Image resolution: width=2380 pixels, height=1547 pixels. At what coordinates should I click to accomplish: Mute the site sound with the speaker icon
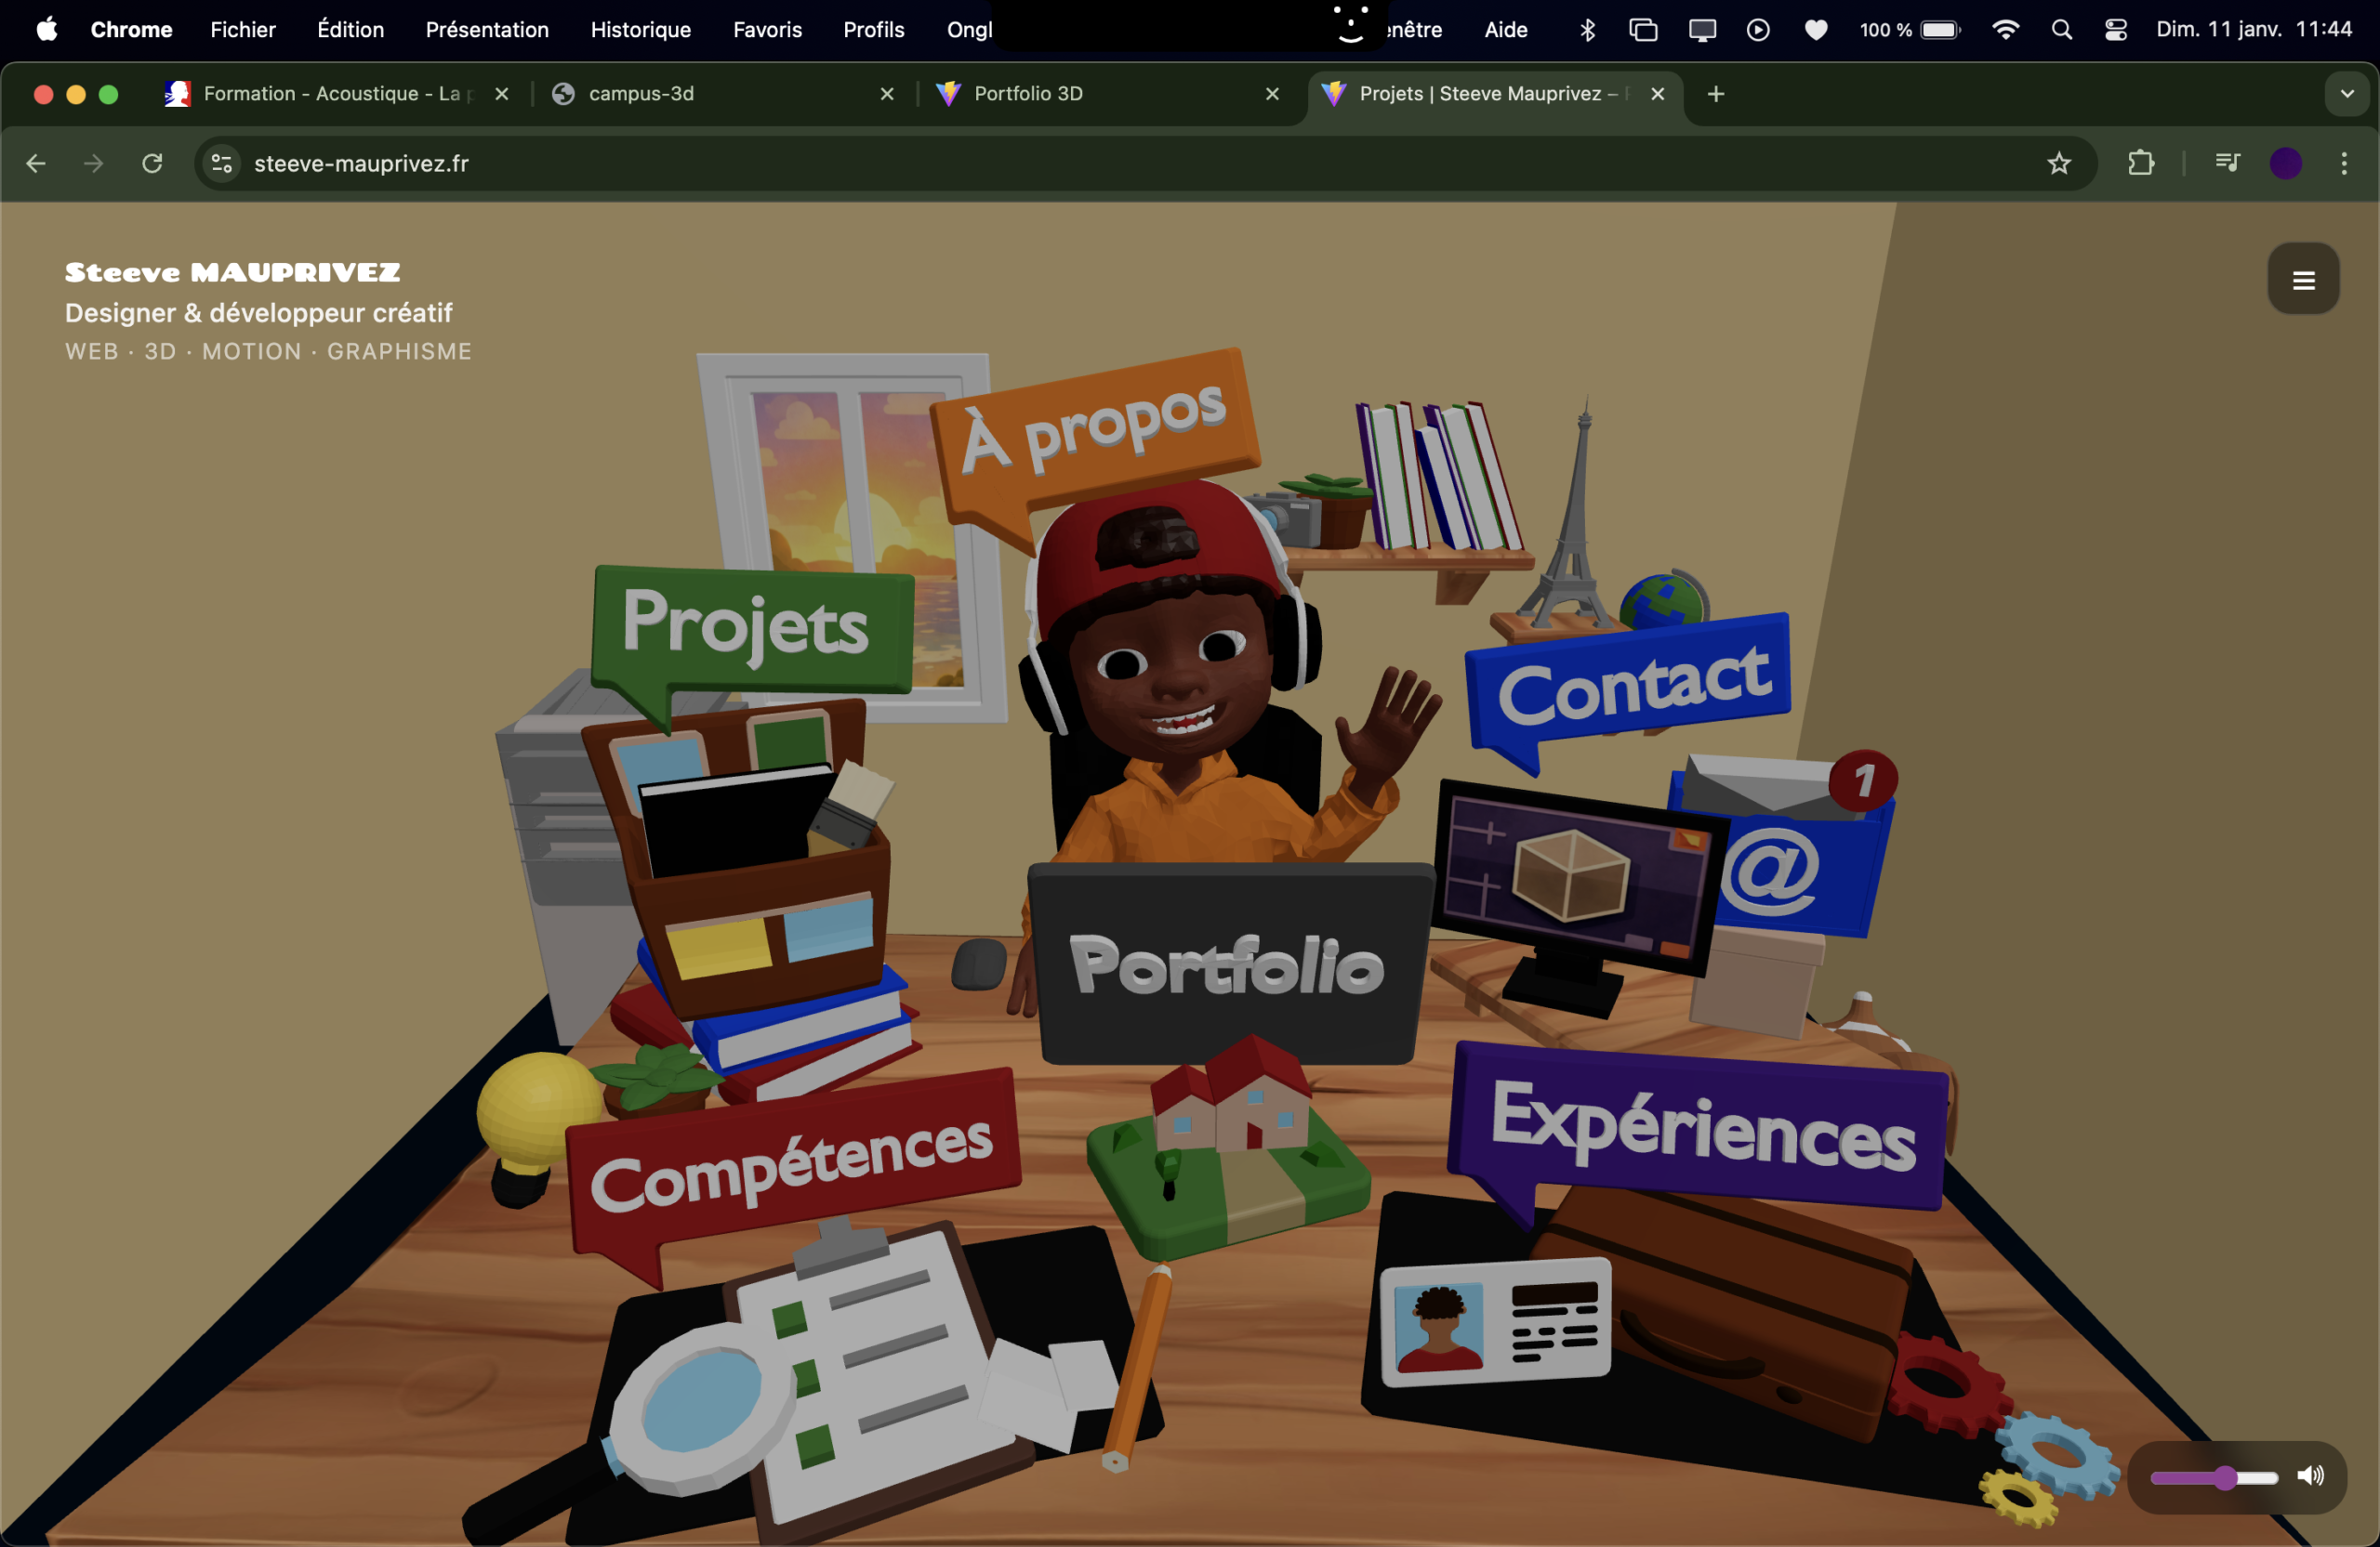coord(2311,1477)
